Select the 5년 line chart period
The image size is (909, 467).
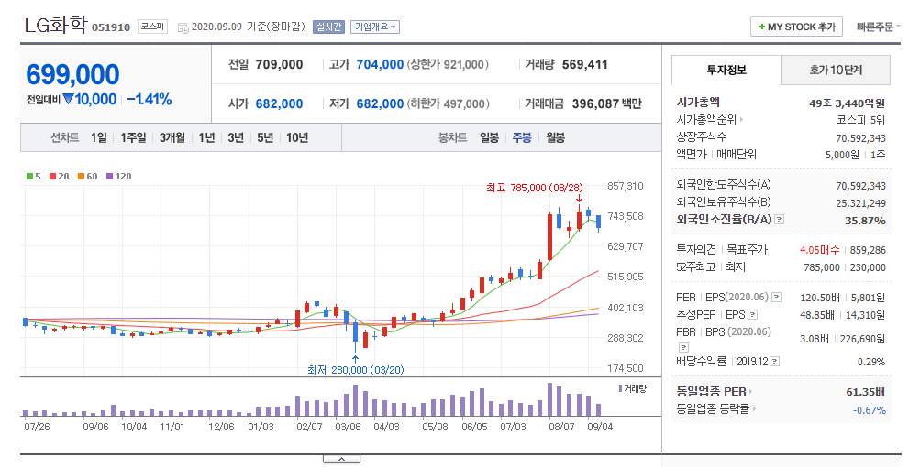pos(265,137)
